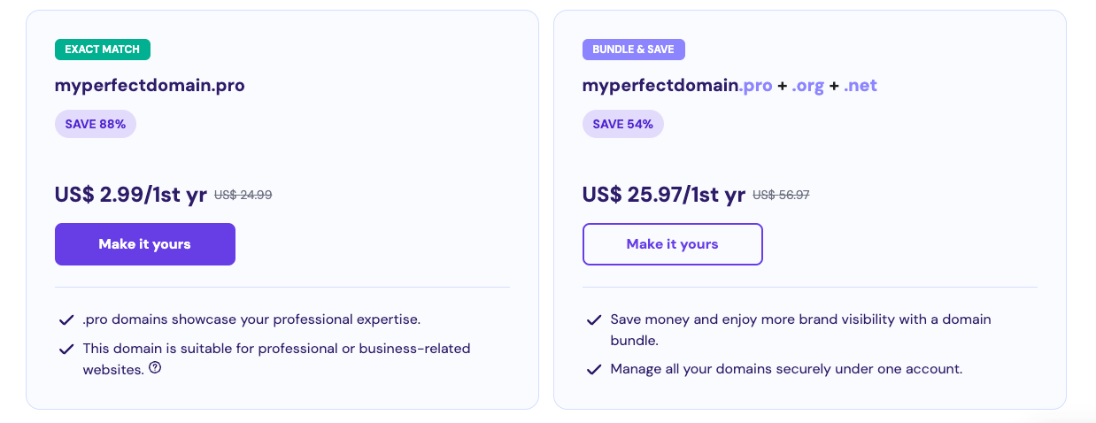
Task: Click the crossed-out US$ 56.97 price
Action: coord(781,196)
